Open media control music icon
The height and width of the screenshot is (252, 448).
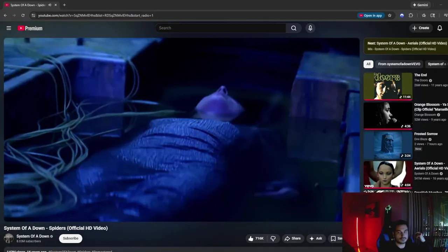(x=446, y=15)
